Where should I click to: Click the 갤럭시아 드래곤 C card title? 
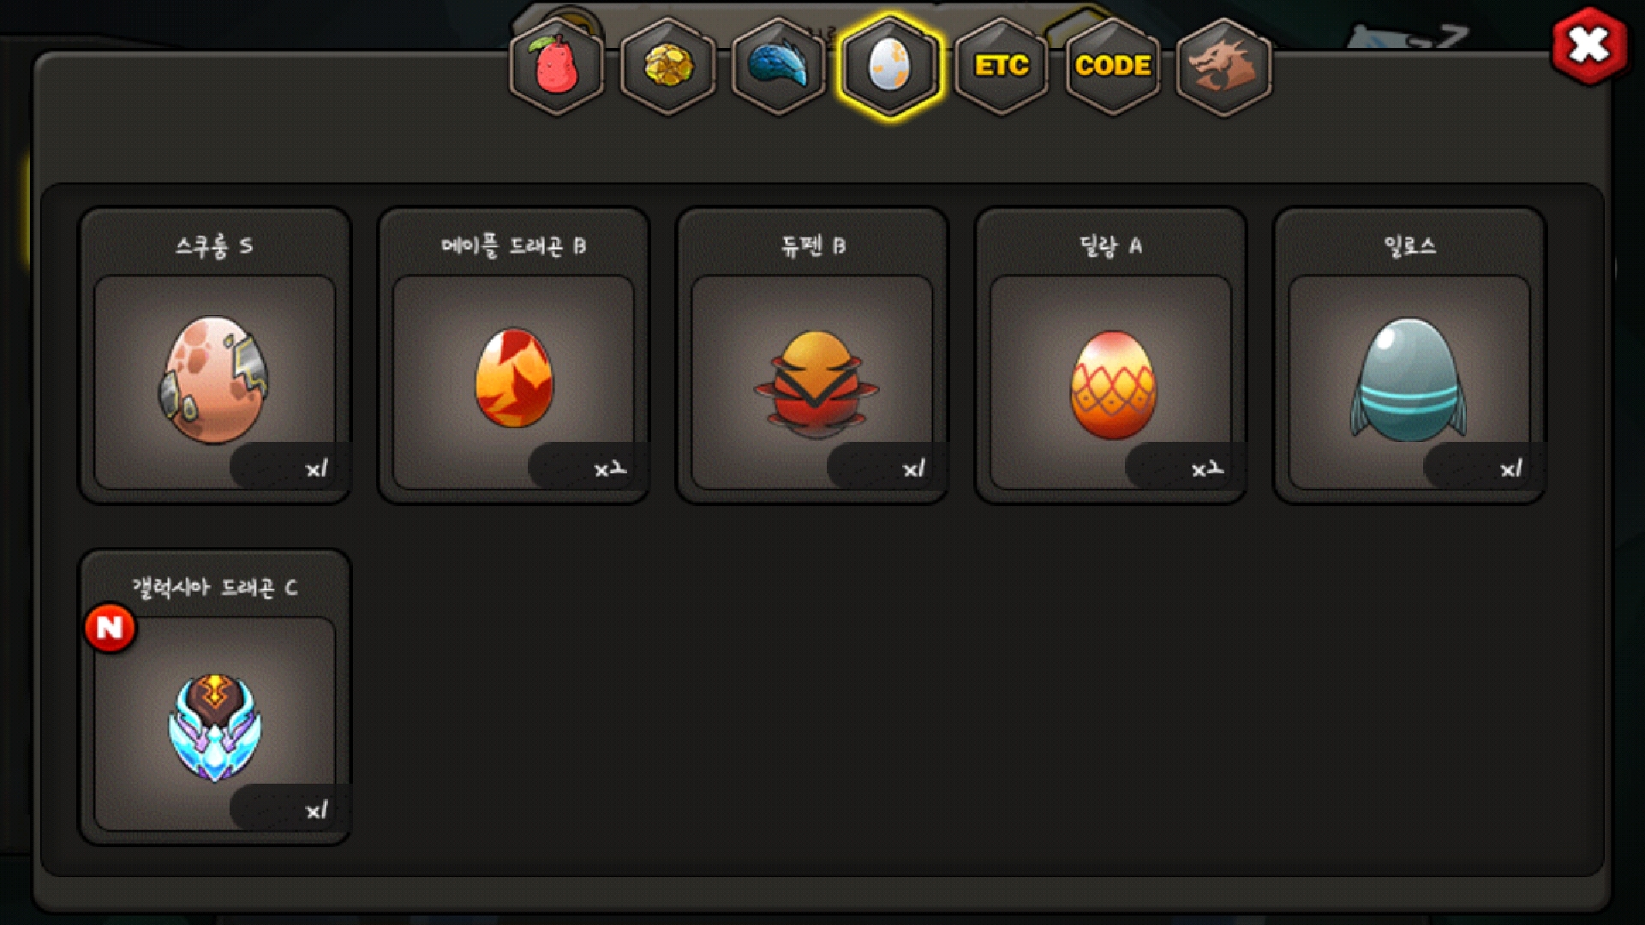[214, 588]
